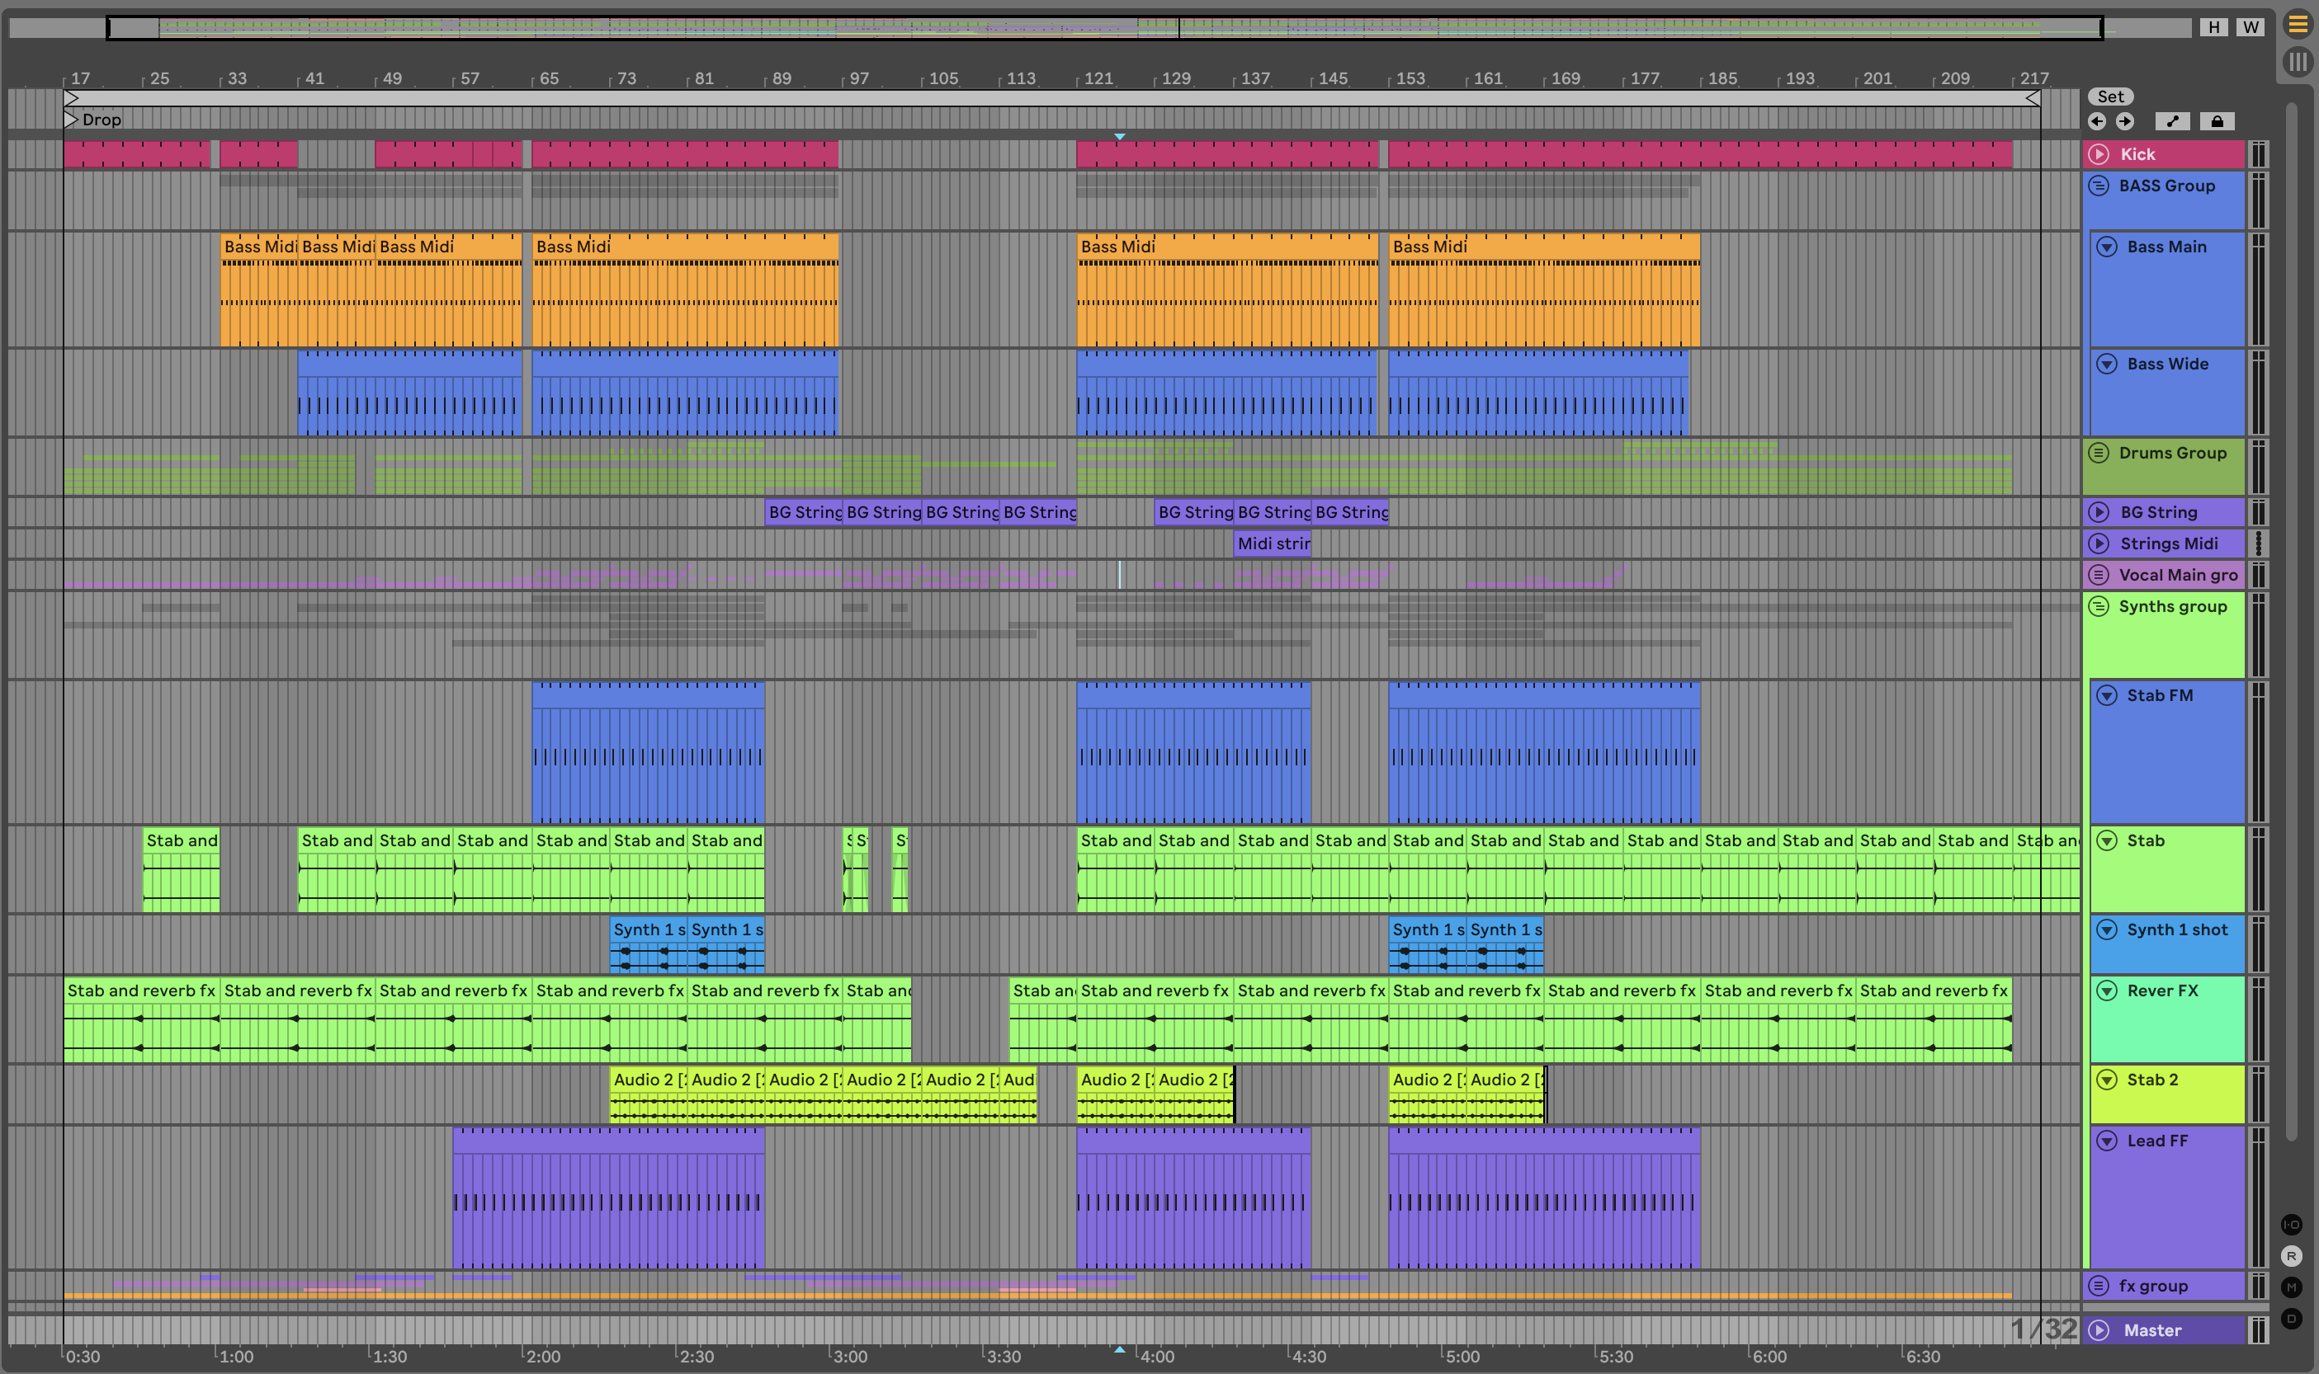Click the previous locator arrow button
2319x1374 pixels.
coord(2098,121)
